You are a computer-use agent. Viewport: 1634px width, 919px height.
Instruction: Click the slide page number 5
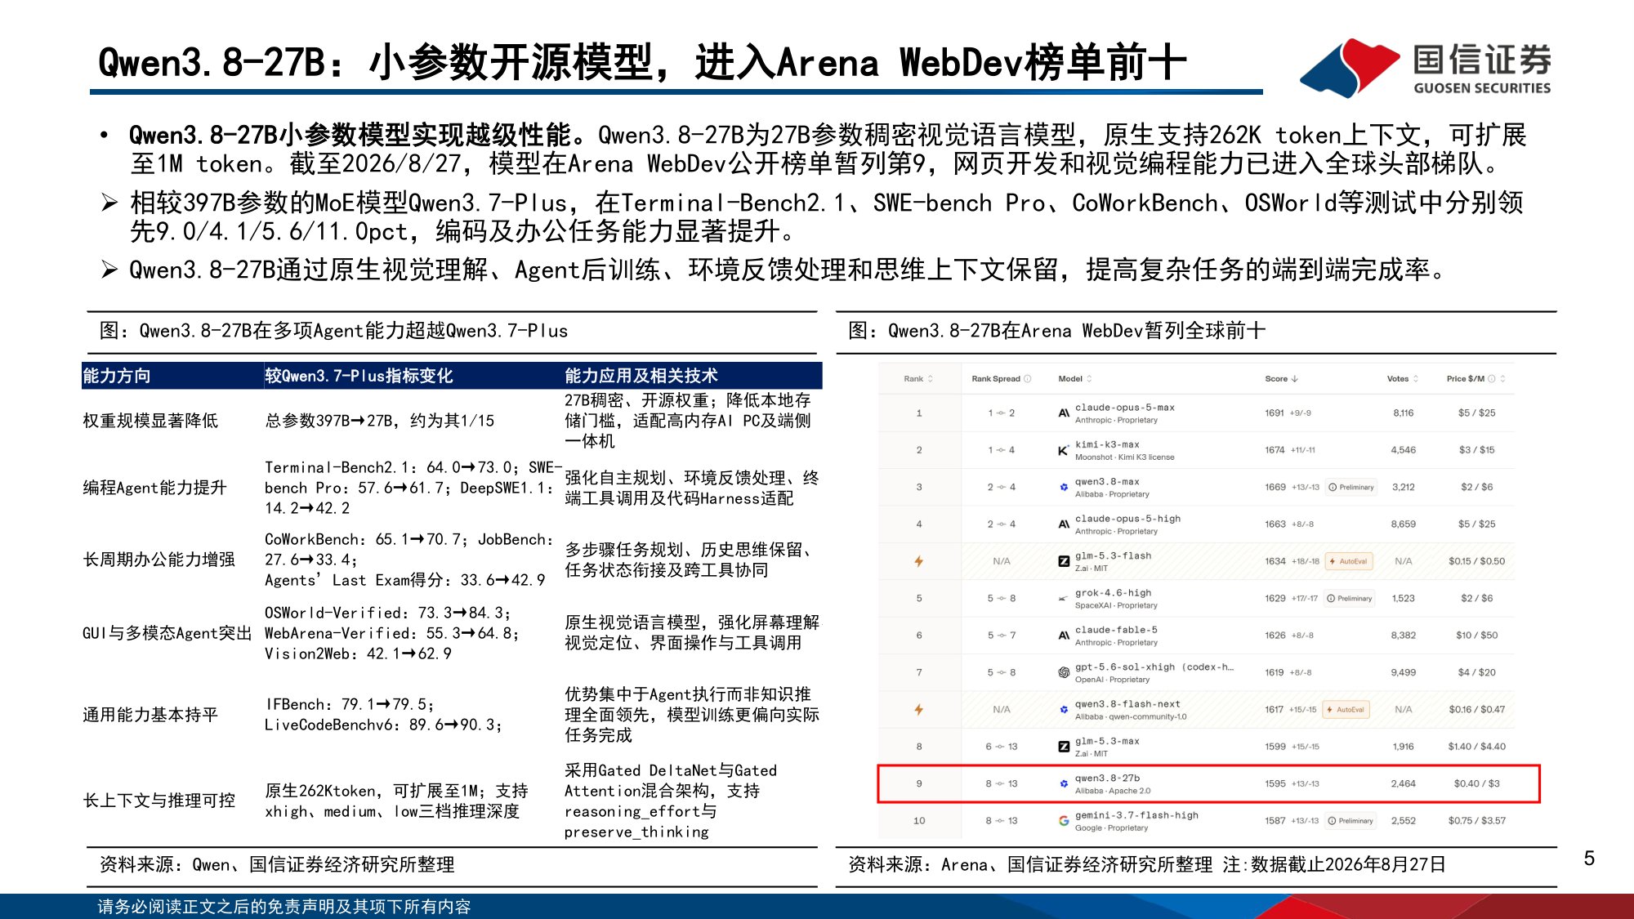tap(1589, 859)
